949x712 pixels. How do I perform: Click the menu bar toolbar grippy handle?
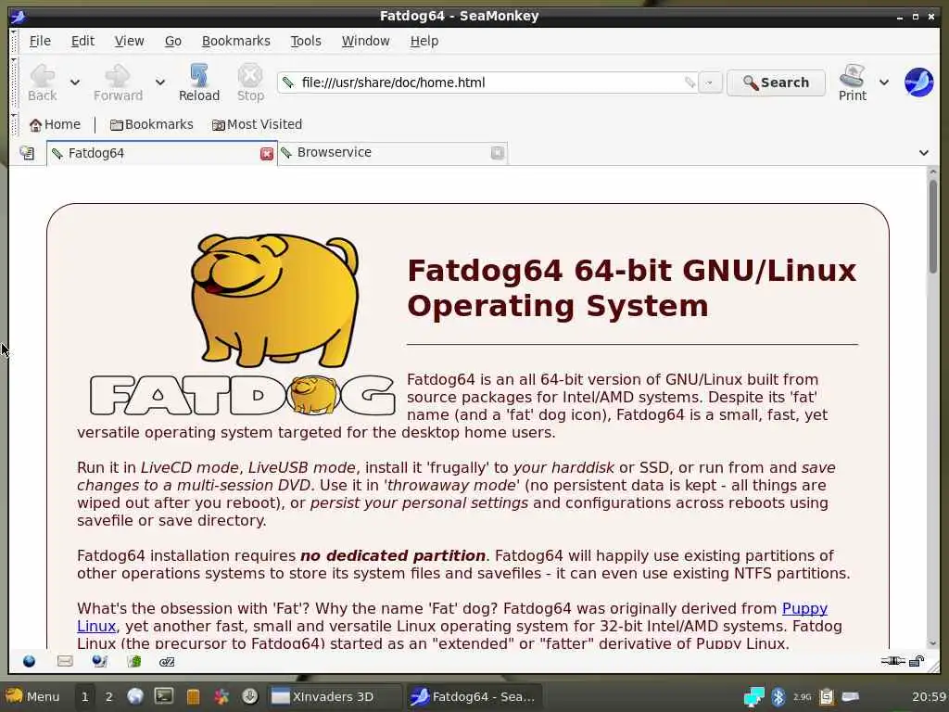pos(14,41)
